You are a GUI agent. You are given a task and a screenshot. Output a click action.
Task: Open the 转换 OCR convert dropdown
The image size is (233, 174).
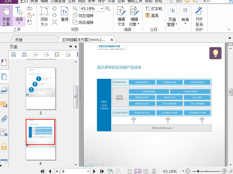pyautogui.click(x=185, y=16)
